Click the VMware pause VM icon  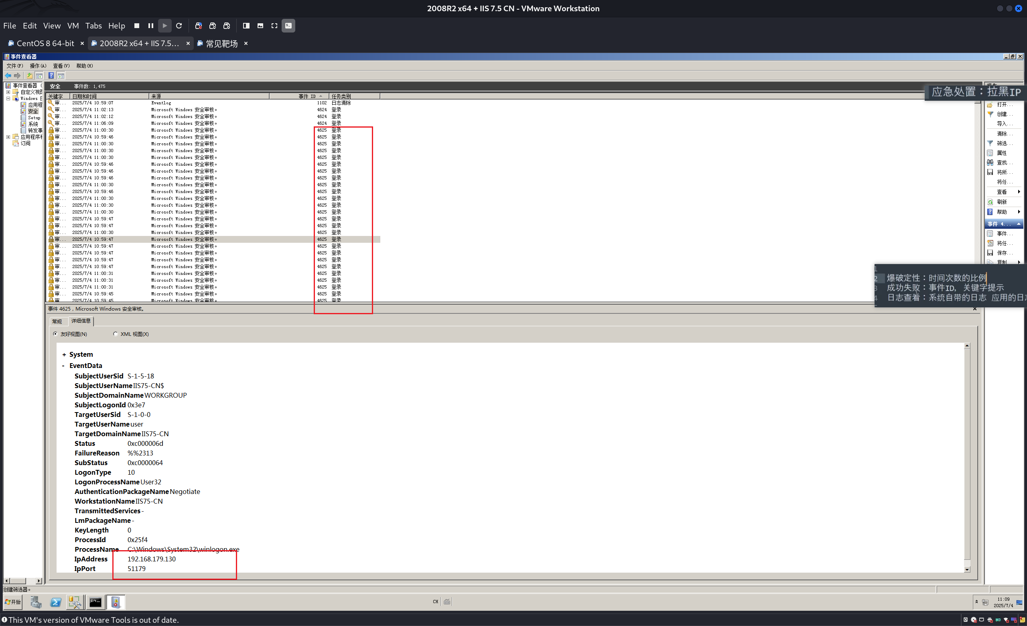click(150, 26)
